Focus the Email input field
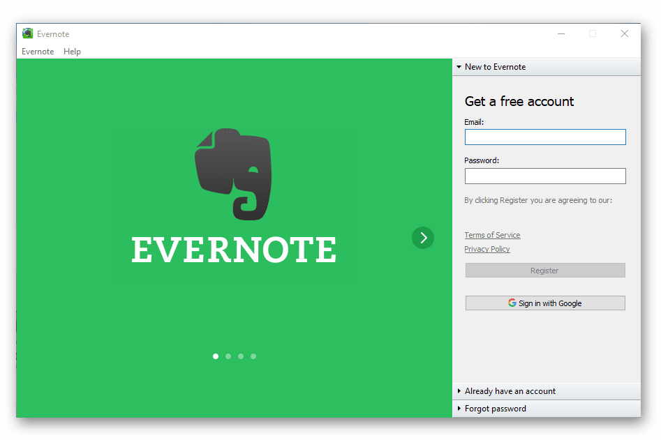 pyautogui.click(x=545, y=137)
